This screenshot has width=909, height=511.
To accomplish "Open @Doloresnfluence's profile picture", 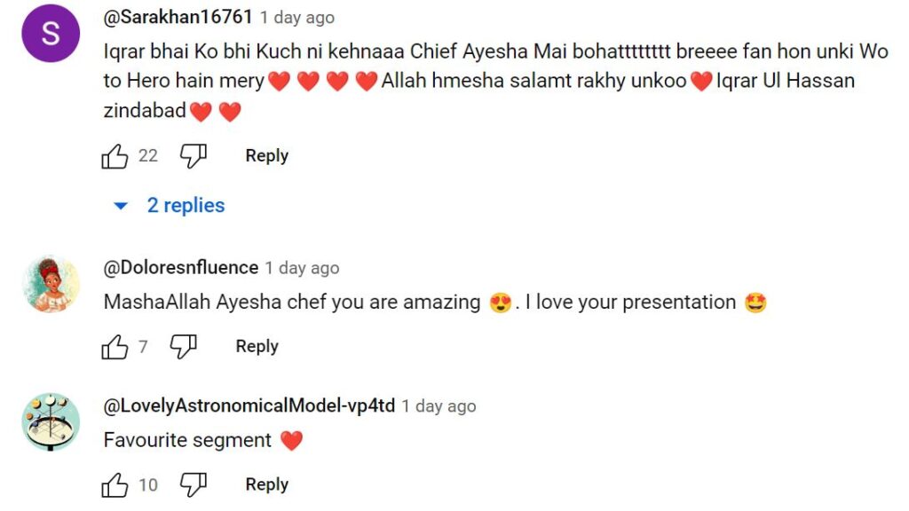I will [51, 284].
